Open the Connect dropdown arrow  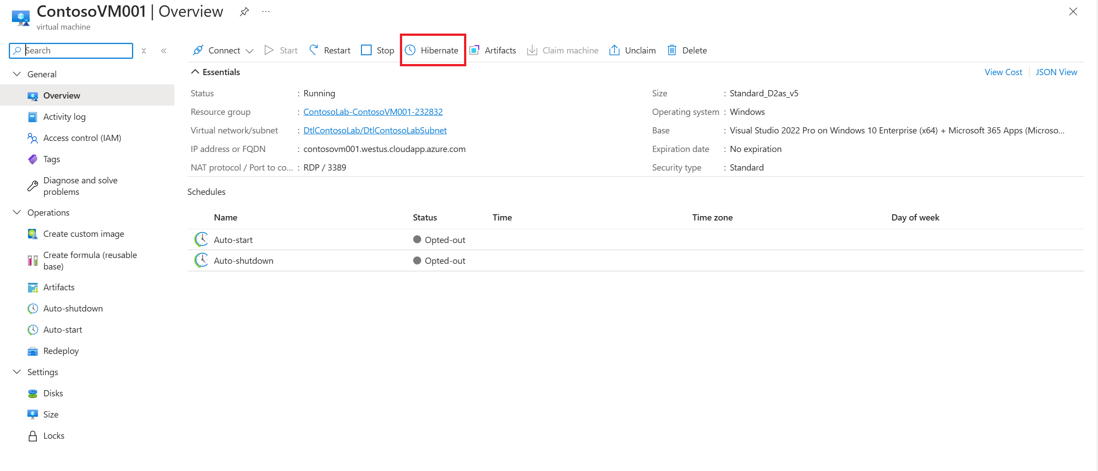250,51
